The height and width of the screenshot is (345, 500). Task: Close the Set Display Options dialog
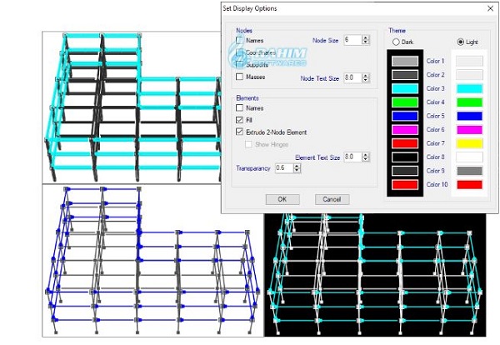[490, 8]
